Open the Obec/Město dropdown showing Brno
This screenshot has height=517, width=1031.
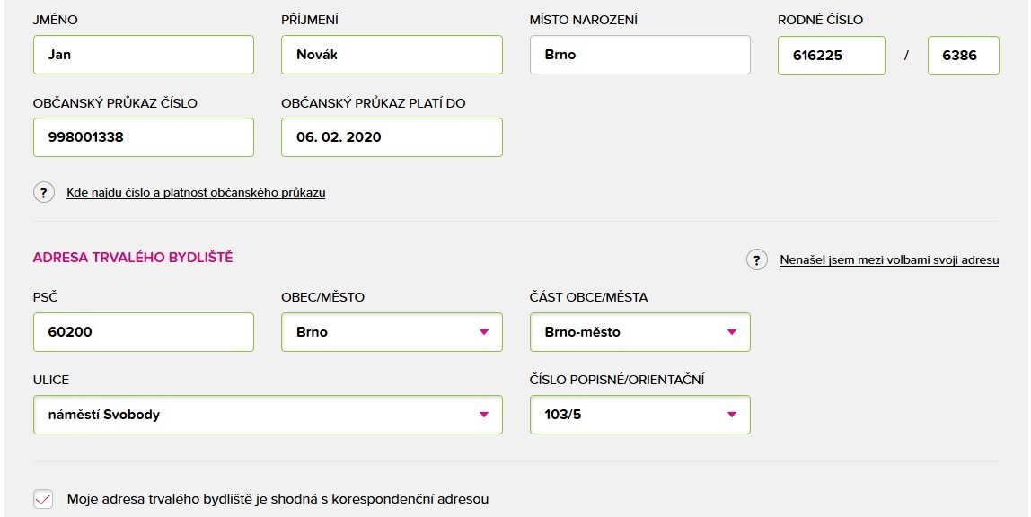coord(392,332)
